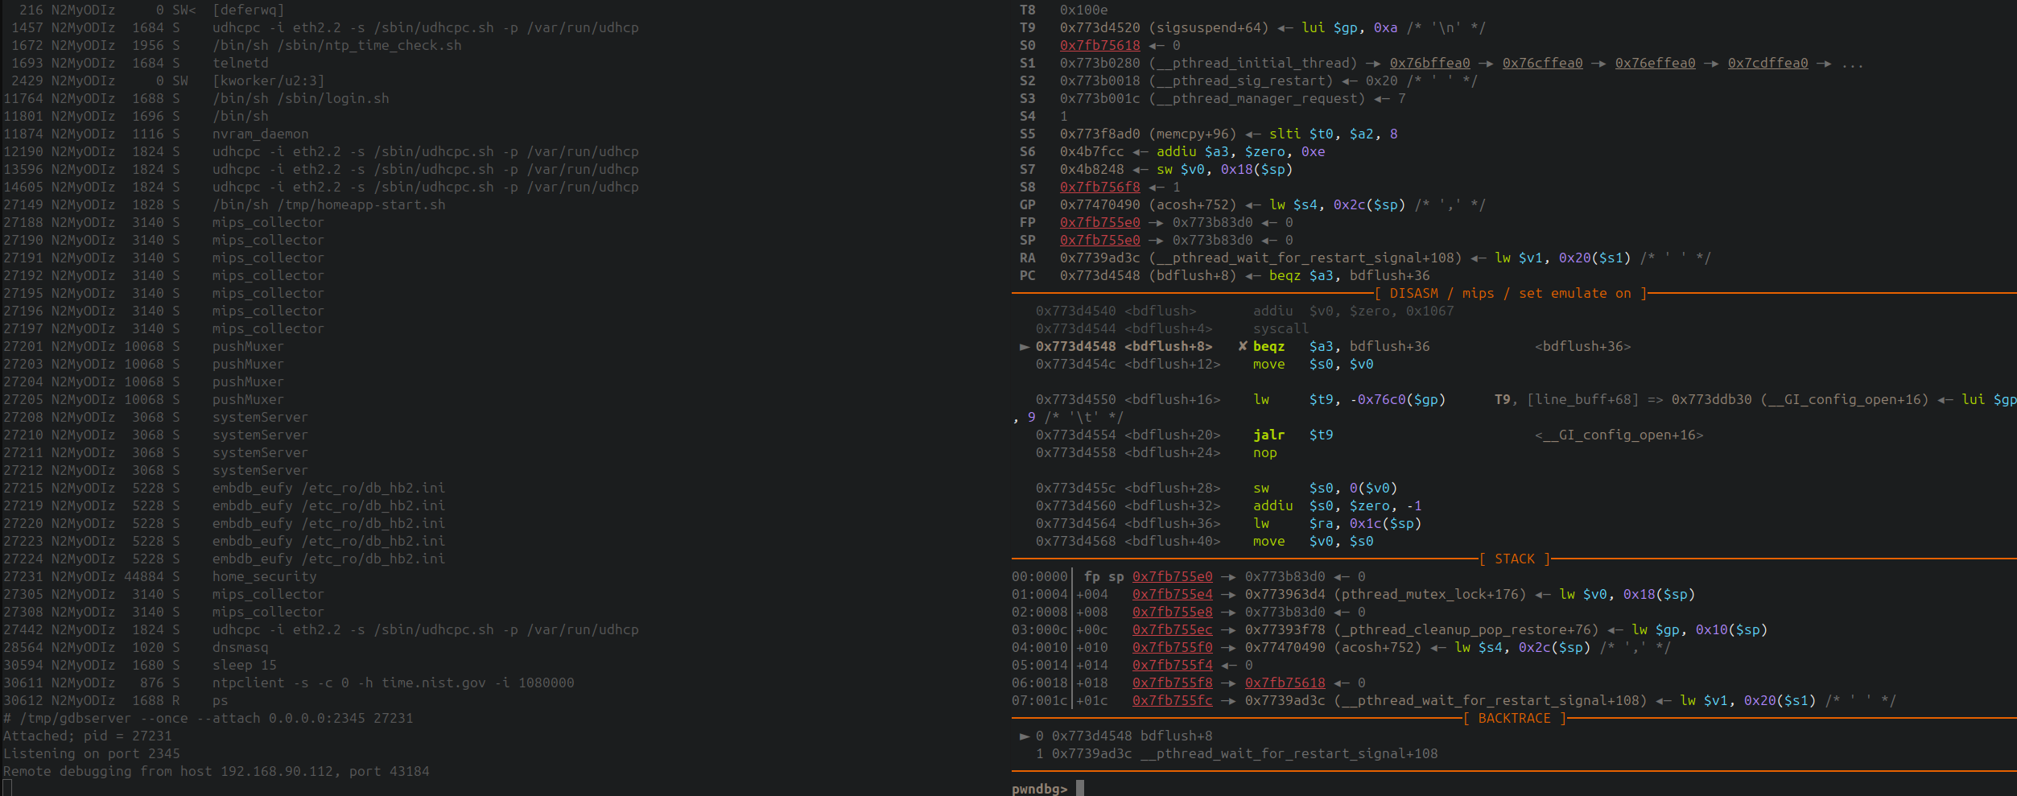Image resolution: width=2017 pixels, height=796 pixels.
Task: Click the S0 register address 0x7fb75618
Action: [1100, 45]
